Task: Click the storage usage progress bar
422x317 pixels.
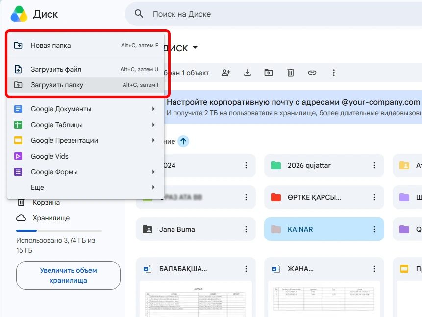Action: tap(59, 231)
